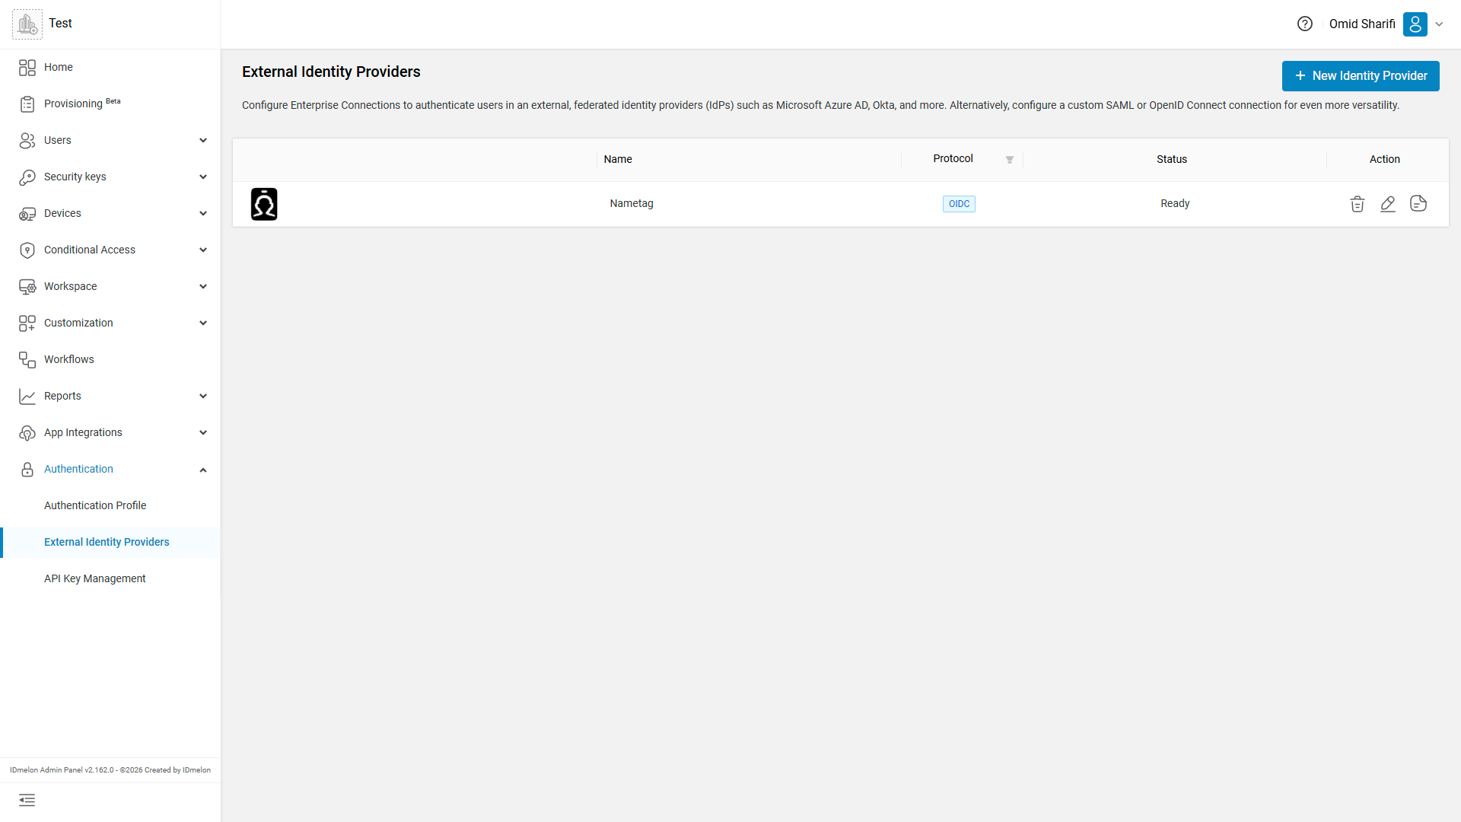
Task: Delete the Nametag identity provider
Action: pyautogui.click(x=1358, y=204)
